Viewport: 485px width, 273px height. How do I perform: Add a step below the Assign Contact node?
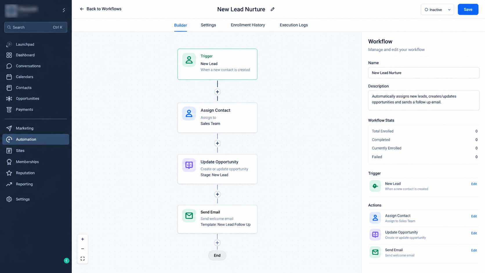[x=217, y=143]
